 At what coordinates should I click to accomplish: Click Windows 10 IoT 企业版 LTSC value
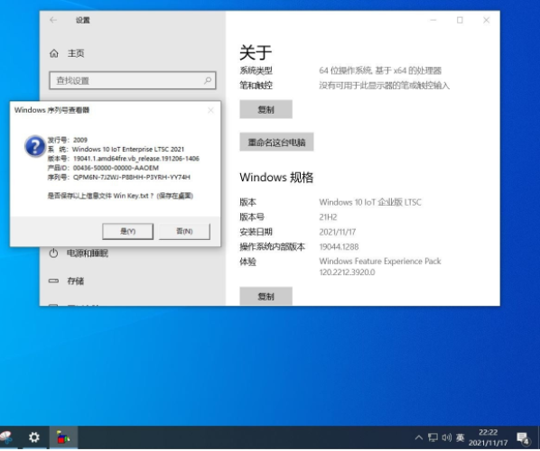[370, 202]
